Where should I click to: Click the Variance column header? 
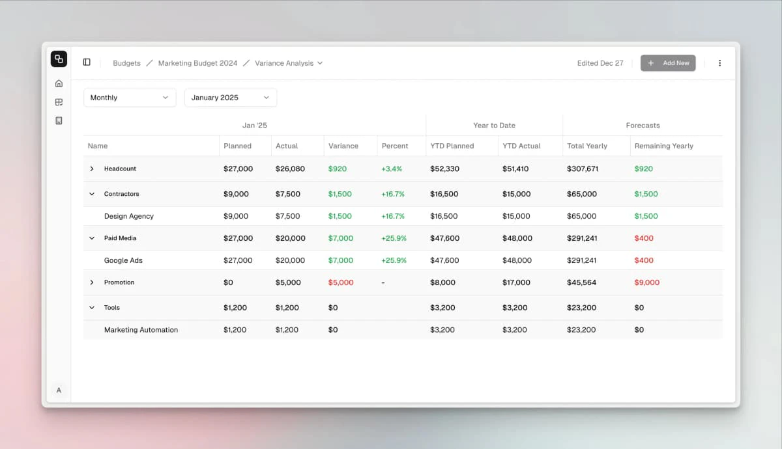pyautogui.click(x=343, y=146)
